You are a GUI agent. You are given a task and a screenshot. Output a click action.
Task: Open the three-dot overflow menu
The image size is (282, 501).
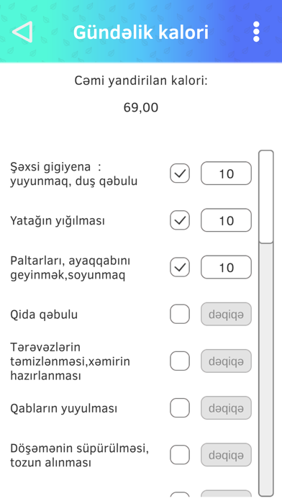(256, 32)
